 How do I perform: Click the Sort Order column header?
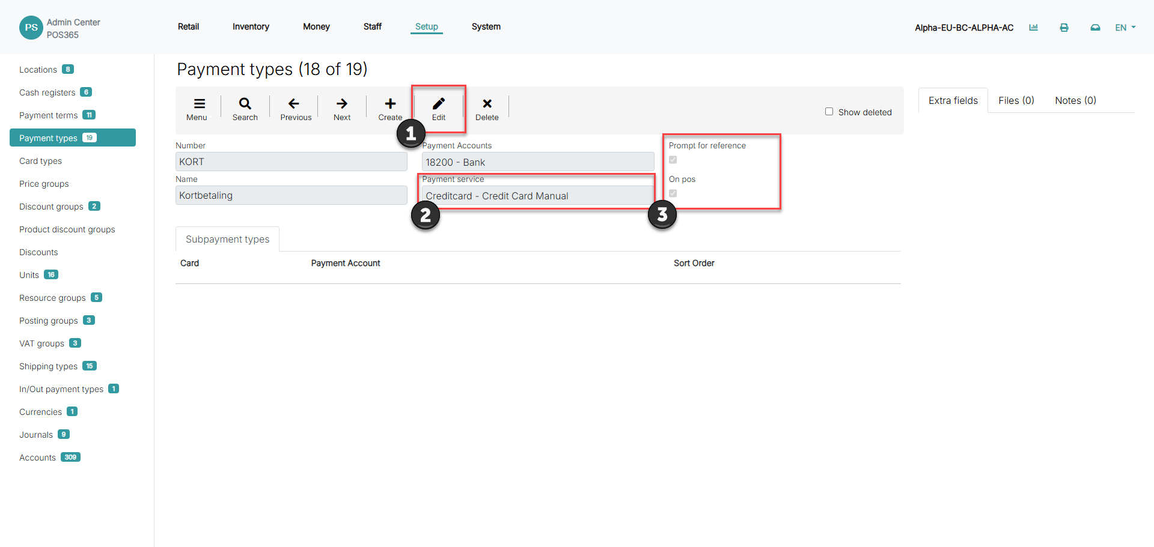point(694,263)
